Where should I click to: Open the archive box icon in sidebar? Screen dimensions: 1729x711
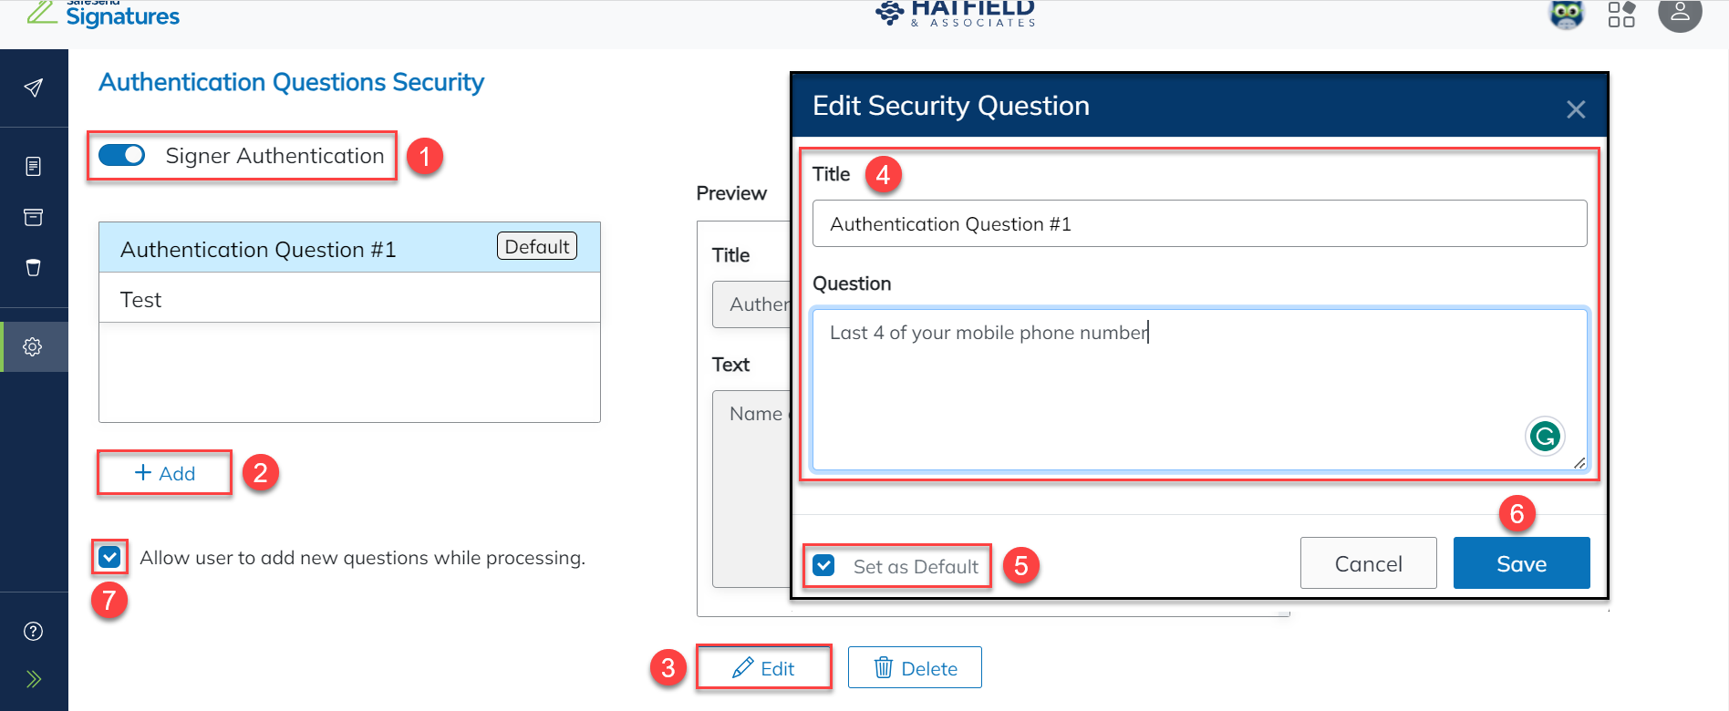tap(34, 217)
